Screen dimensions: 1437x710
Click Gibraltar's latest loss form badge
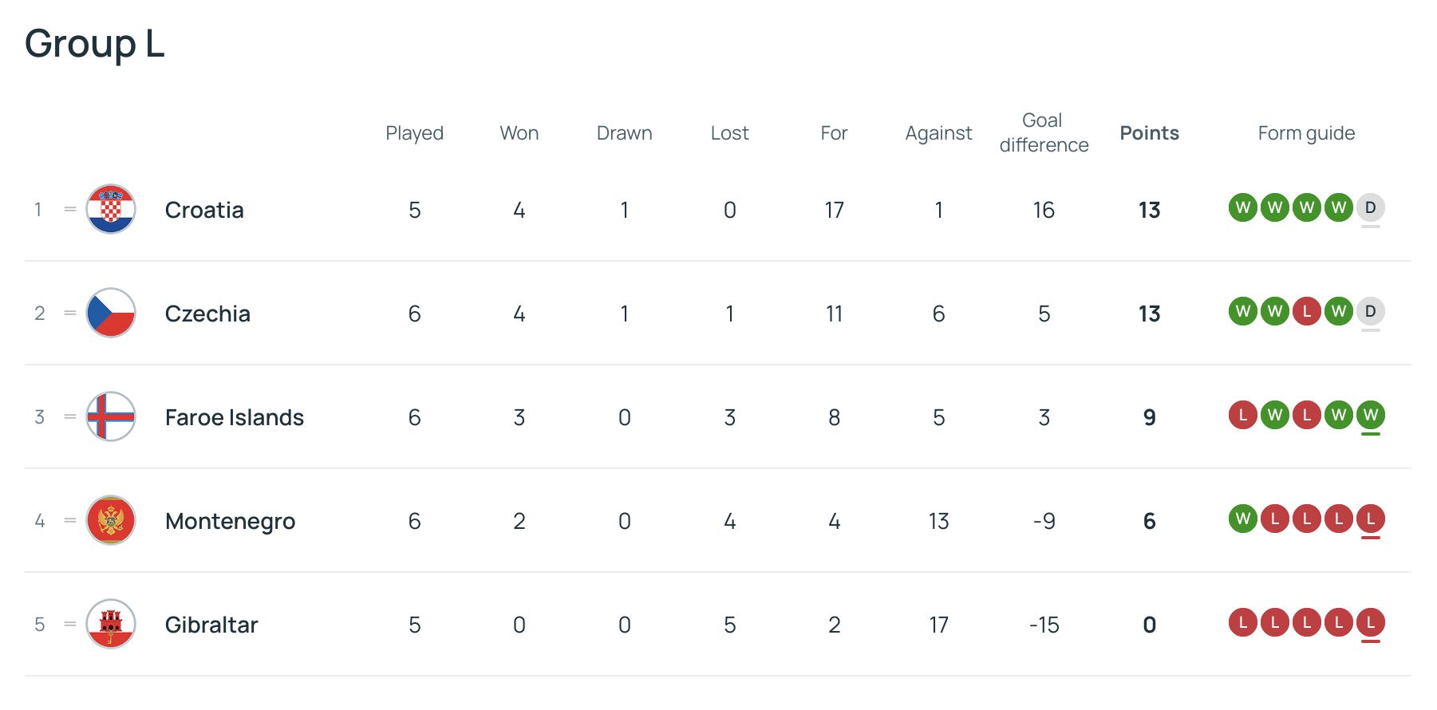point(1370,622)
